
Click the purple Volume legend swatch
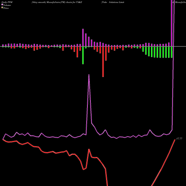point(2,4)
